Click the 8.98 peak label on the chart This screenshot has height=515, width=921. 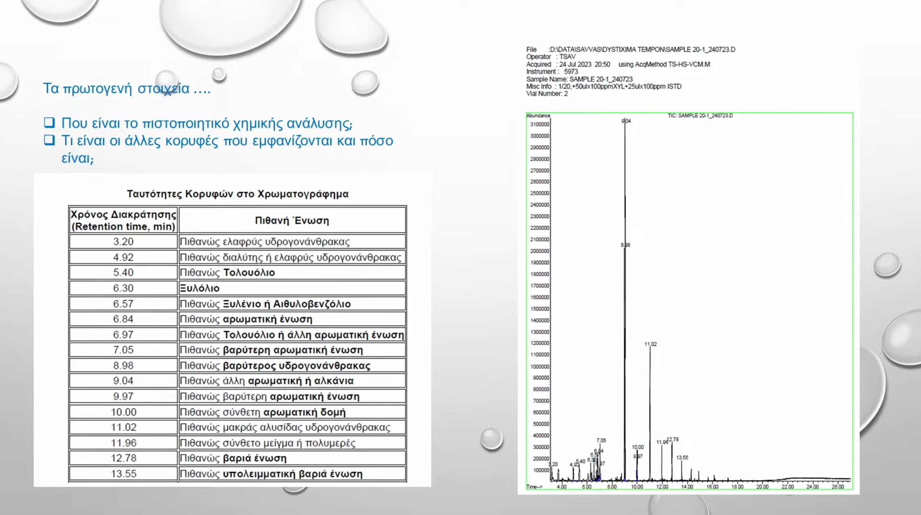point(625,245)
